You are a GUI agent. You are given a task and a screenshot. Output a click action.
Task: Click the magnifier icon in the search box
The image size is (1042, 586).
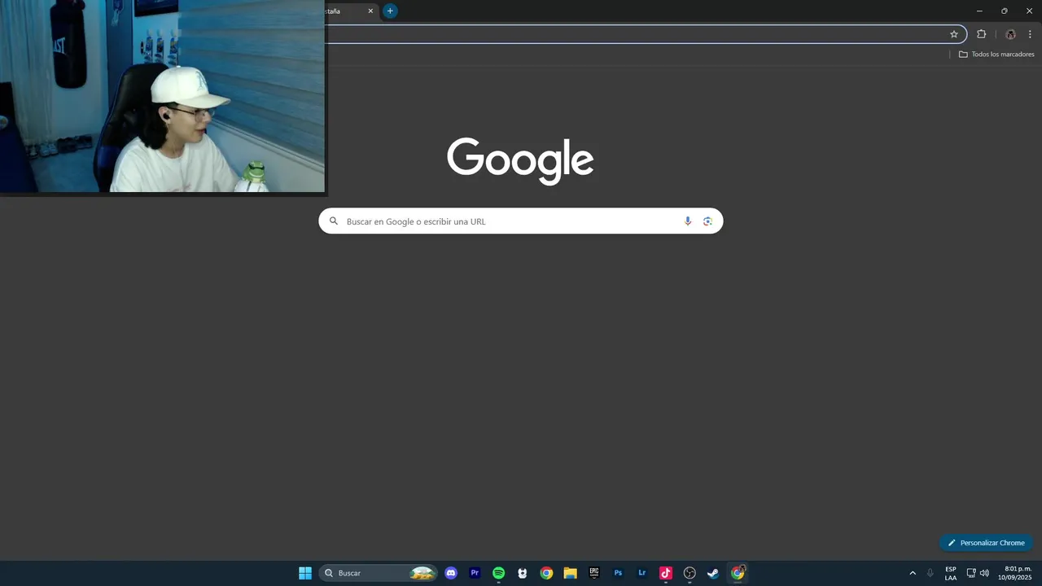coord(333,221)
